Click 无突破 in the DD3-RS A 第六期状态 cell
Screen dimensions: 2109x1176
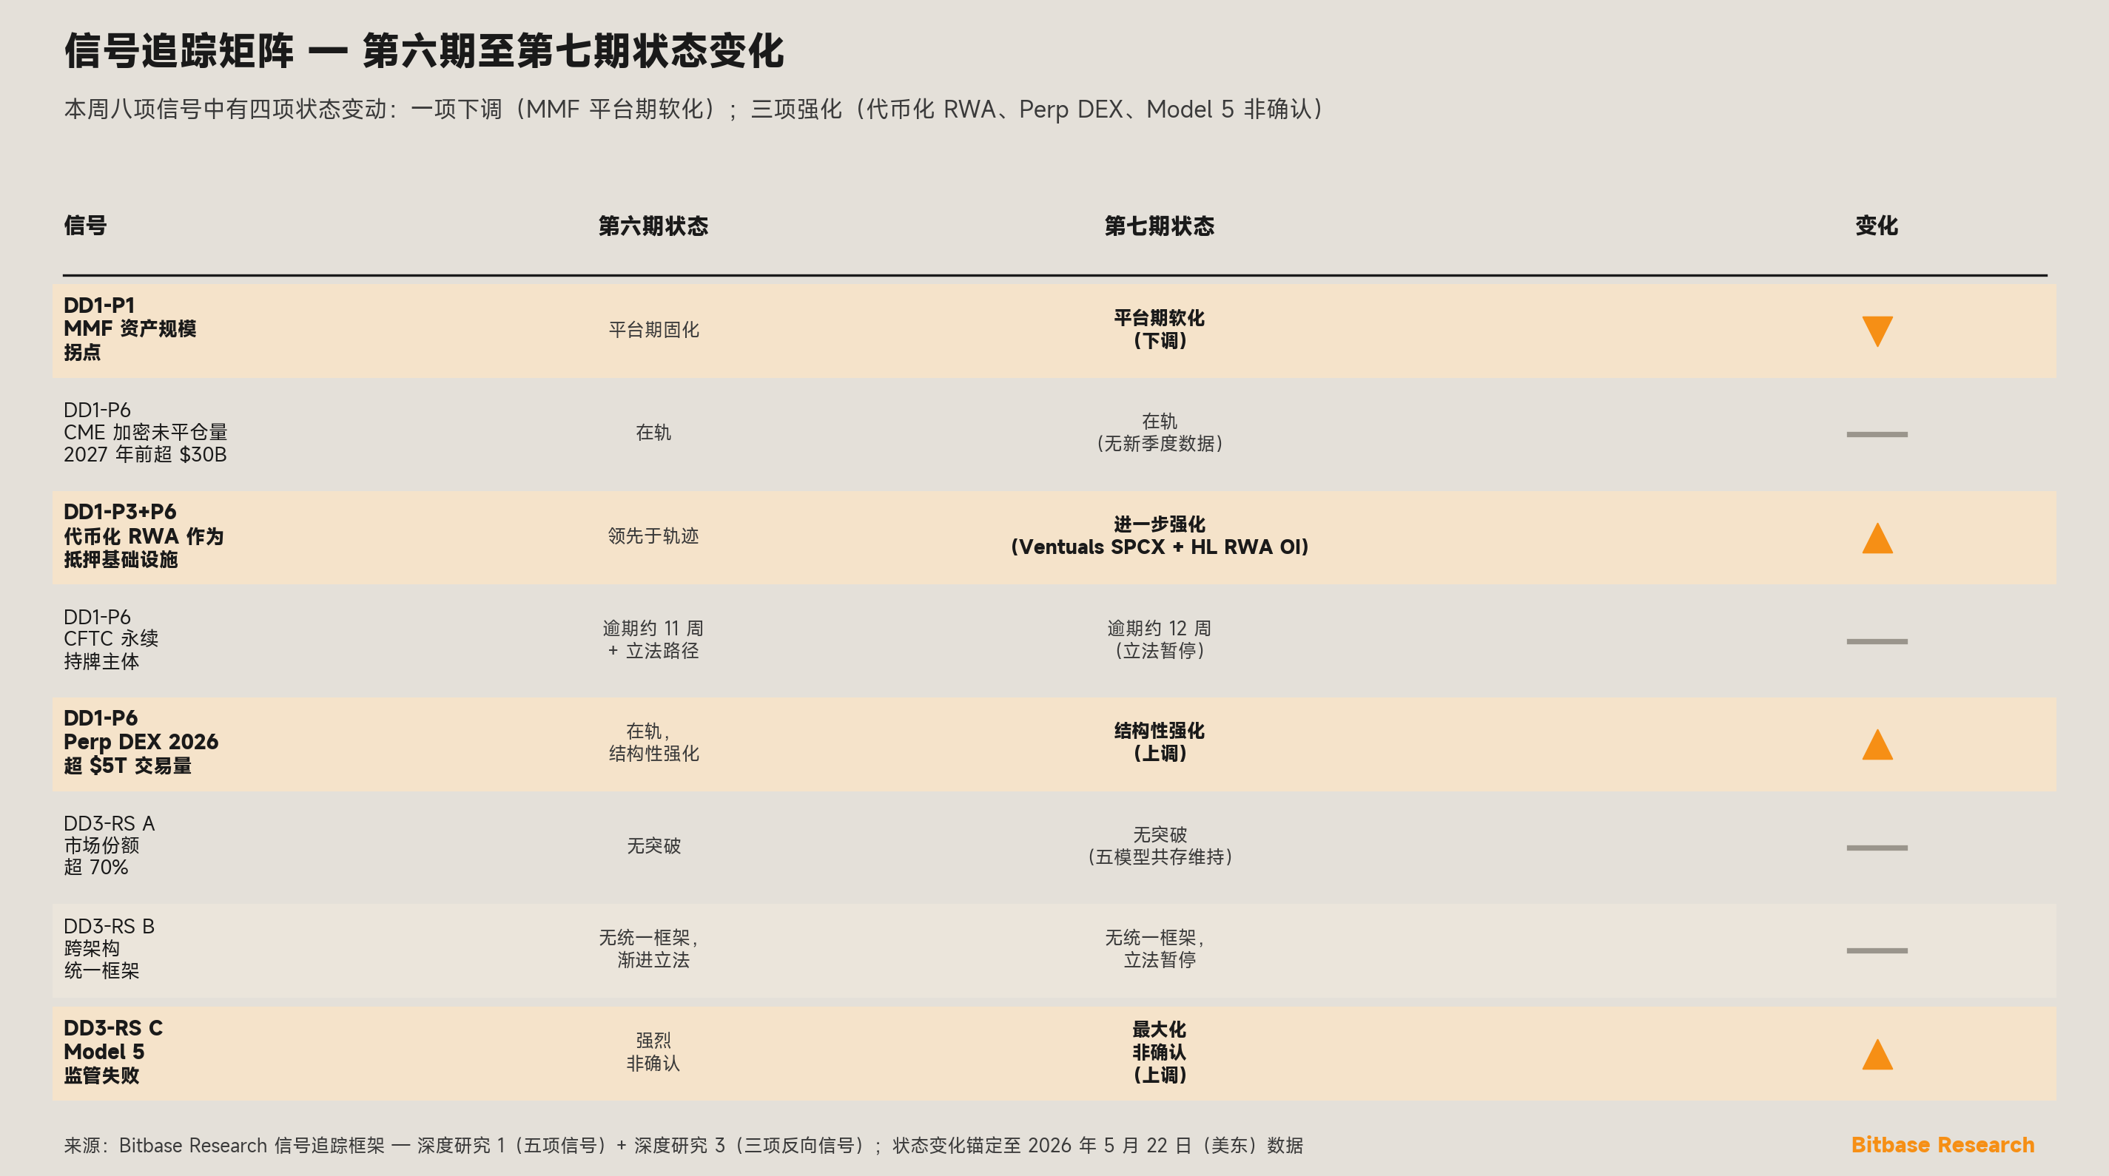[x=653, y=845]
